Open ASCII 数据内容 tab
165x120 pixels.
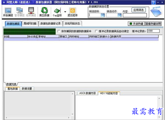point(87,93)
